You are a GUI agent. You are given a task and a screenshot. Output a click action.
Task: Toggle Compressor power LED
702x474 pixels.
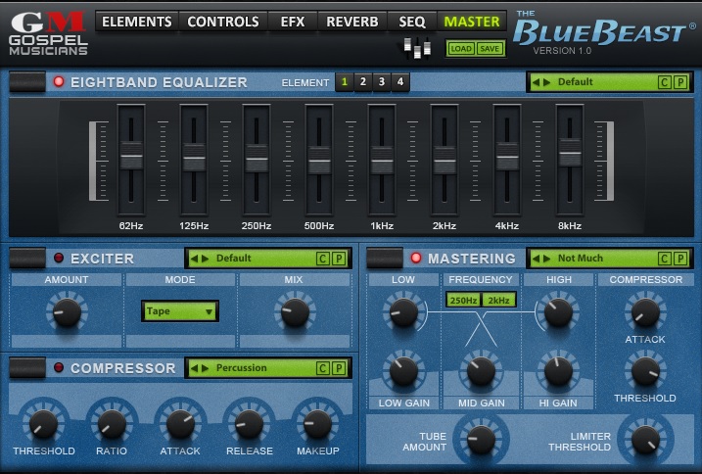click(59, 367)
